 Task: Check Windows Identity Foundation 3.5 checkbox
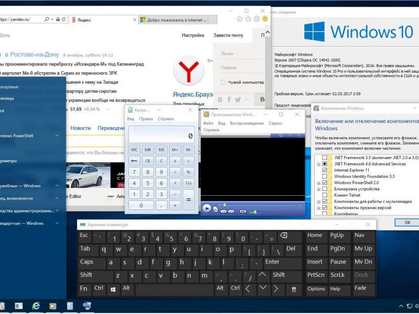pos(324,176)
